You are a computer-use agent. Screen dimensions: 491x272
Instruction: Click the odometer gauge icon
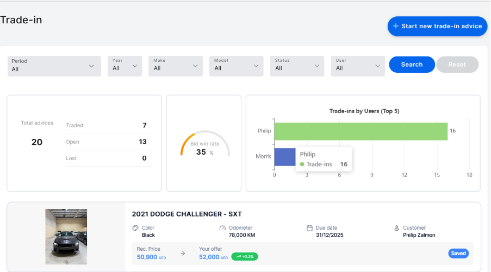tap(222, 228)
